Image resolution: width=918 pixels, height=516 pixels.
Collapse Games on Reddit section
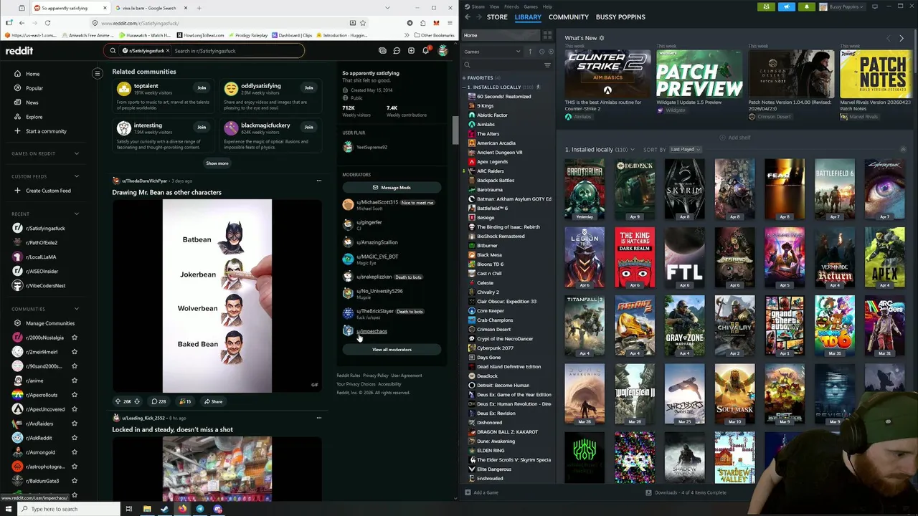77,153
